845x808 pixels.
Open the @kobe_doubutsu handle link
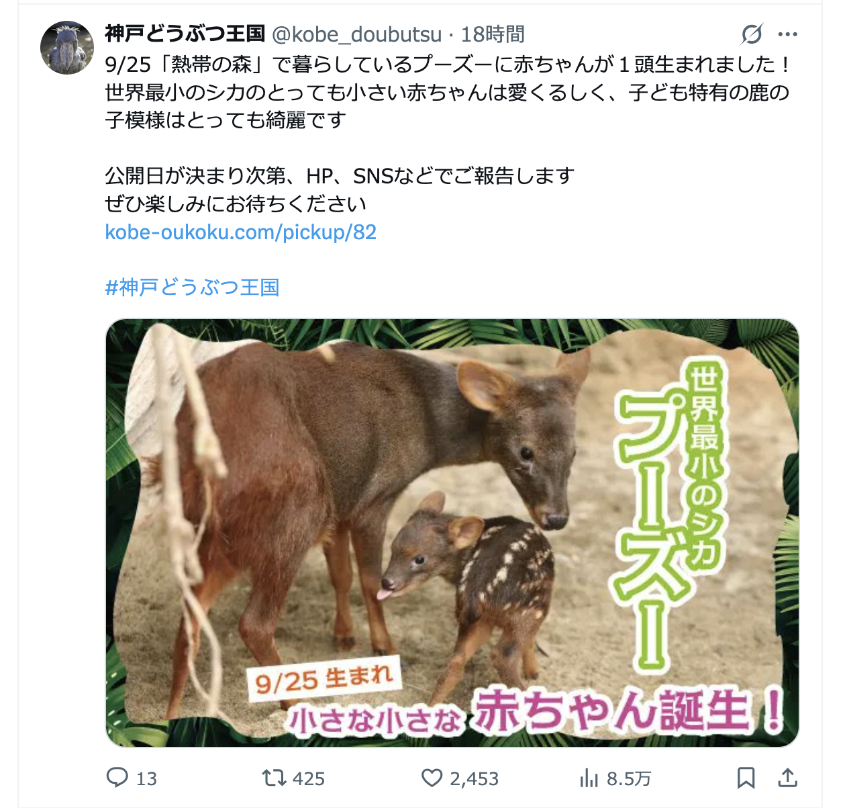(x=356, y=34)
